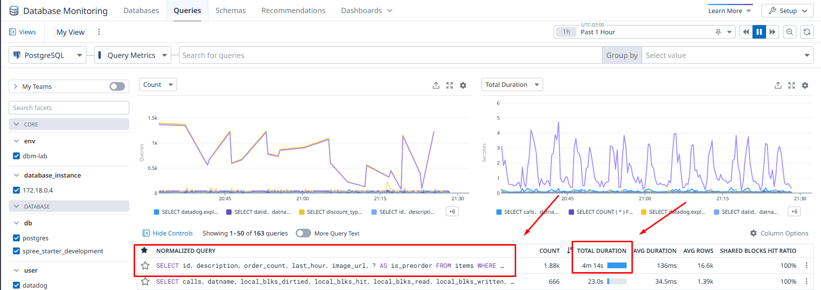Expand the My Teams section
The width and height of the screenshot is (821, 290).
[15, 86]
